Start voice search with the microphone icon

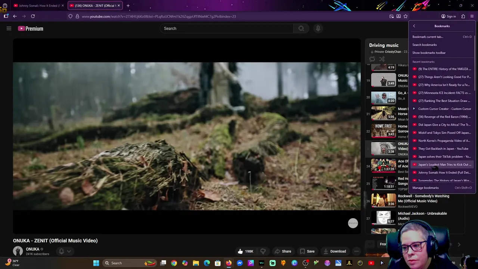(x=318, y=28)
